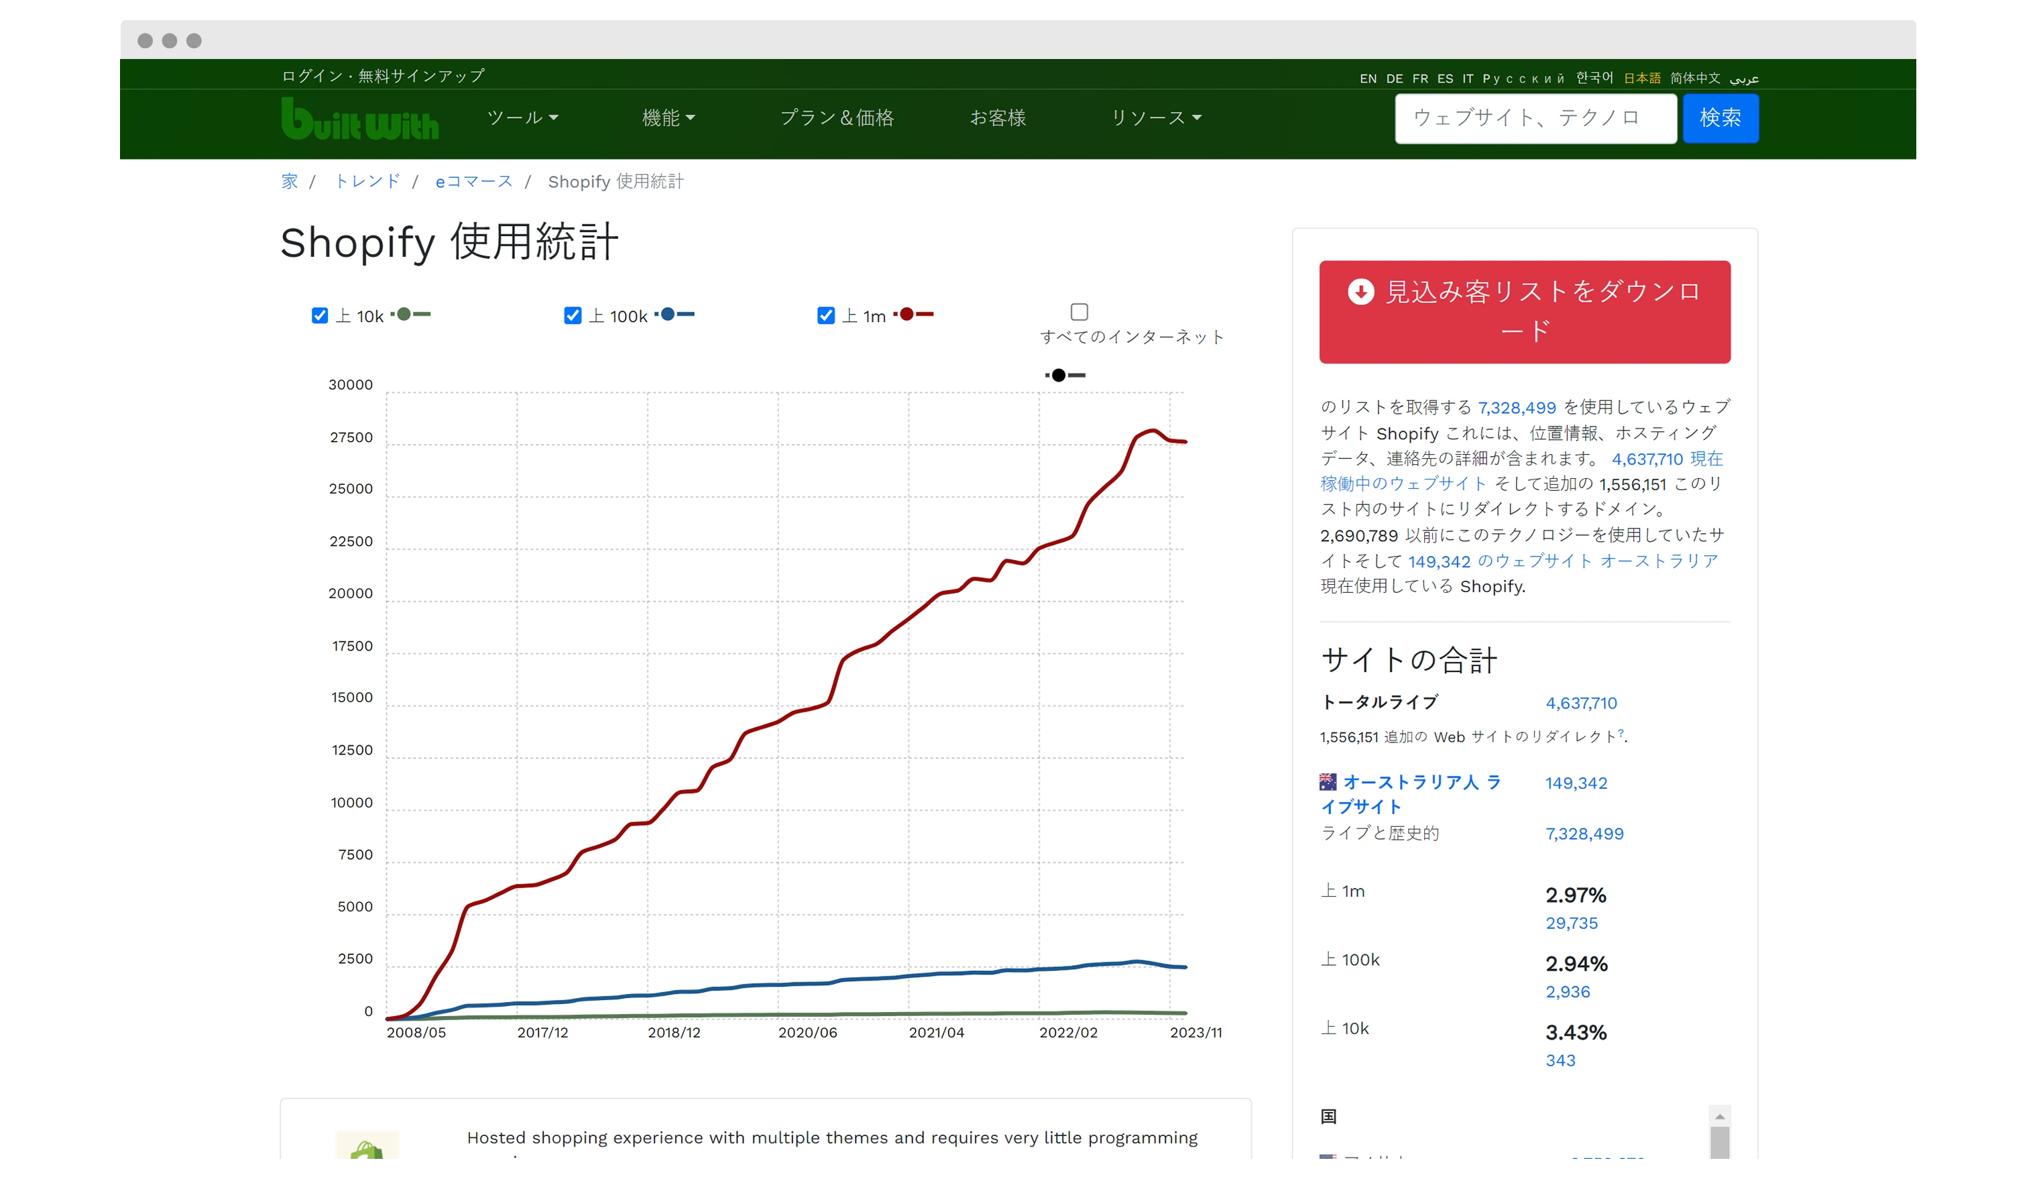The image size is (2037, 1179).
Task: Switch language to IT
Action: pyautogui.click(x=1468, y=78)
